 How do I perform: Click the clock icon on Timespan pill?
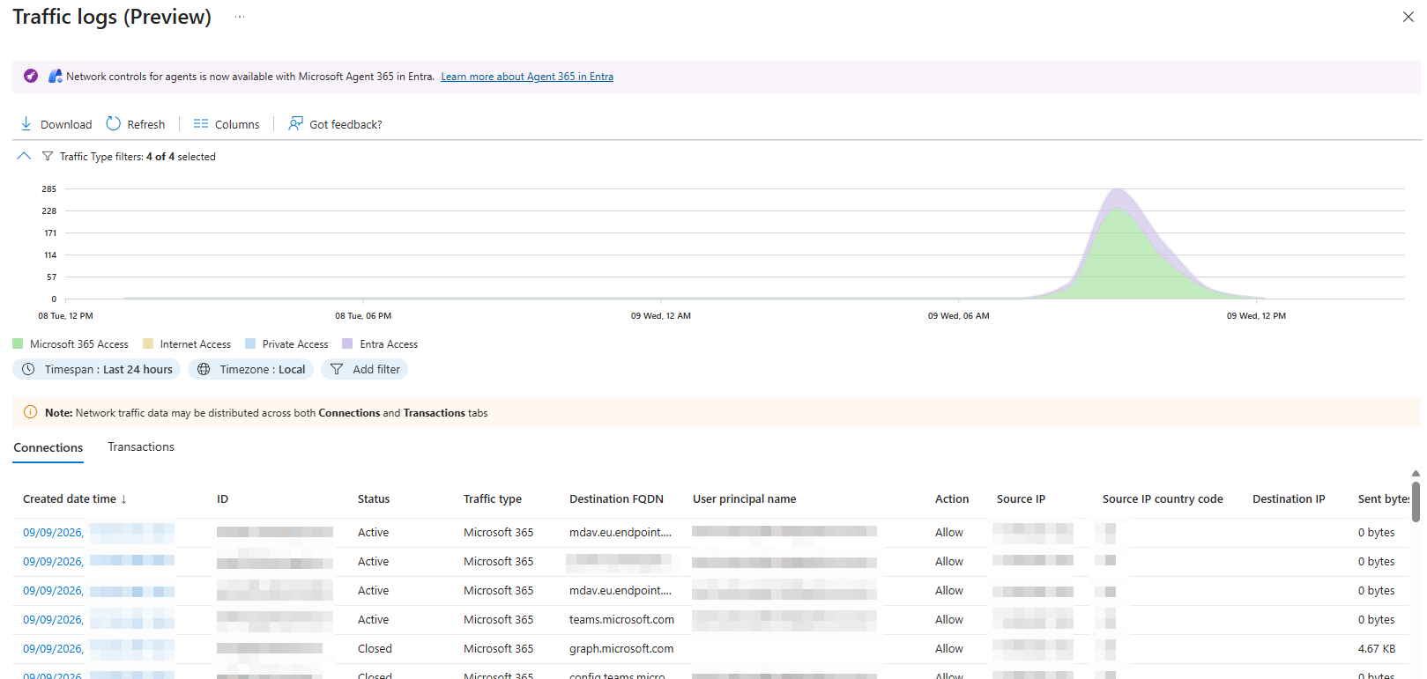tap(28, 369)
